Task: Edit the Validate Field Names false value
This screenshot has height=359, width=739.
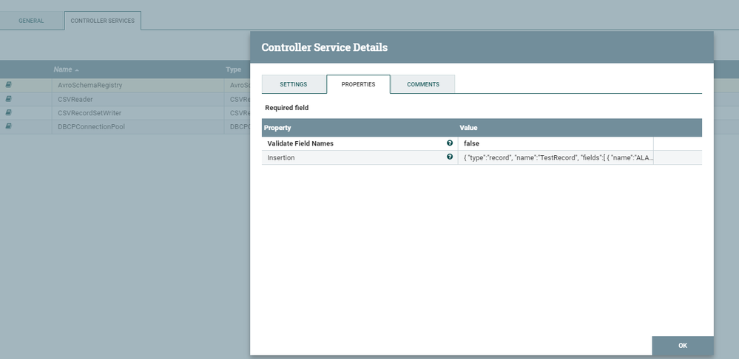Action: (556, 143)
